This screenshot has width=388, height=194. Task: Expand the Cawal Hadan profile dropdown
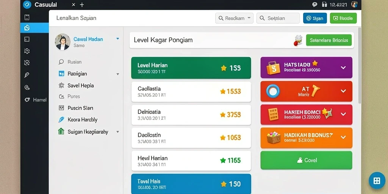(117, 39)
